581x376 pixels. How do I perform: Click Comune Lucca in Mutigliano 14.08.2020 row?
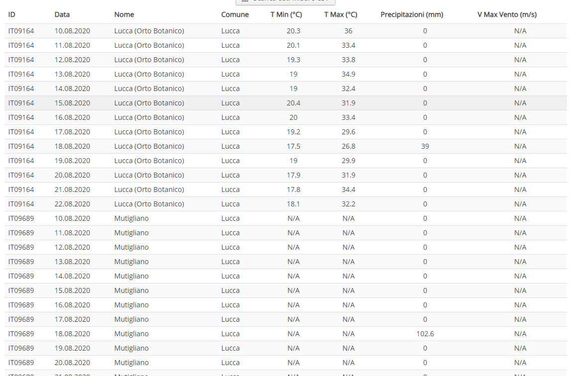[x=231, y=276]
